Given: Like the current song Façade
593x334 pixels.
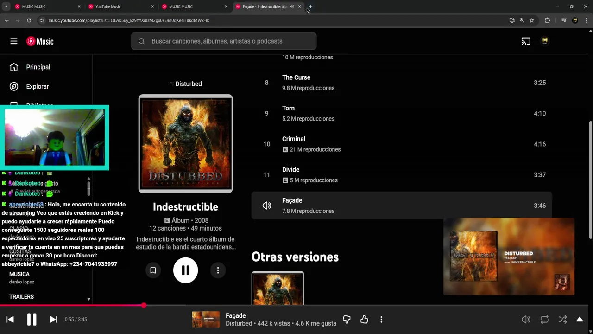Looking at the screenshot, I should 364,320.
